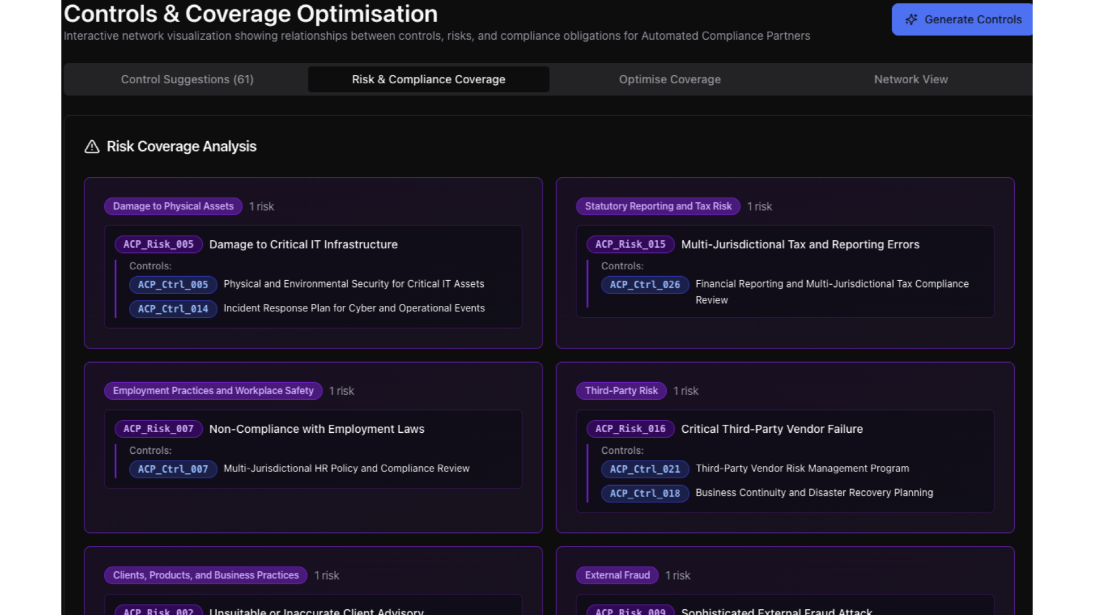
Task: Open the Network View tab
Action: [x=911, y=80]
